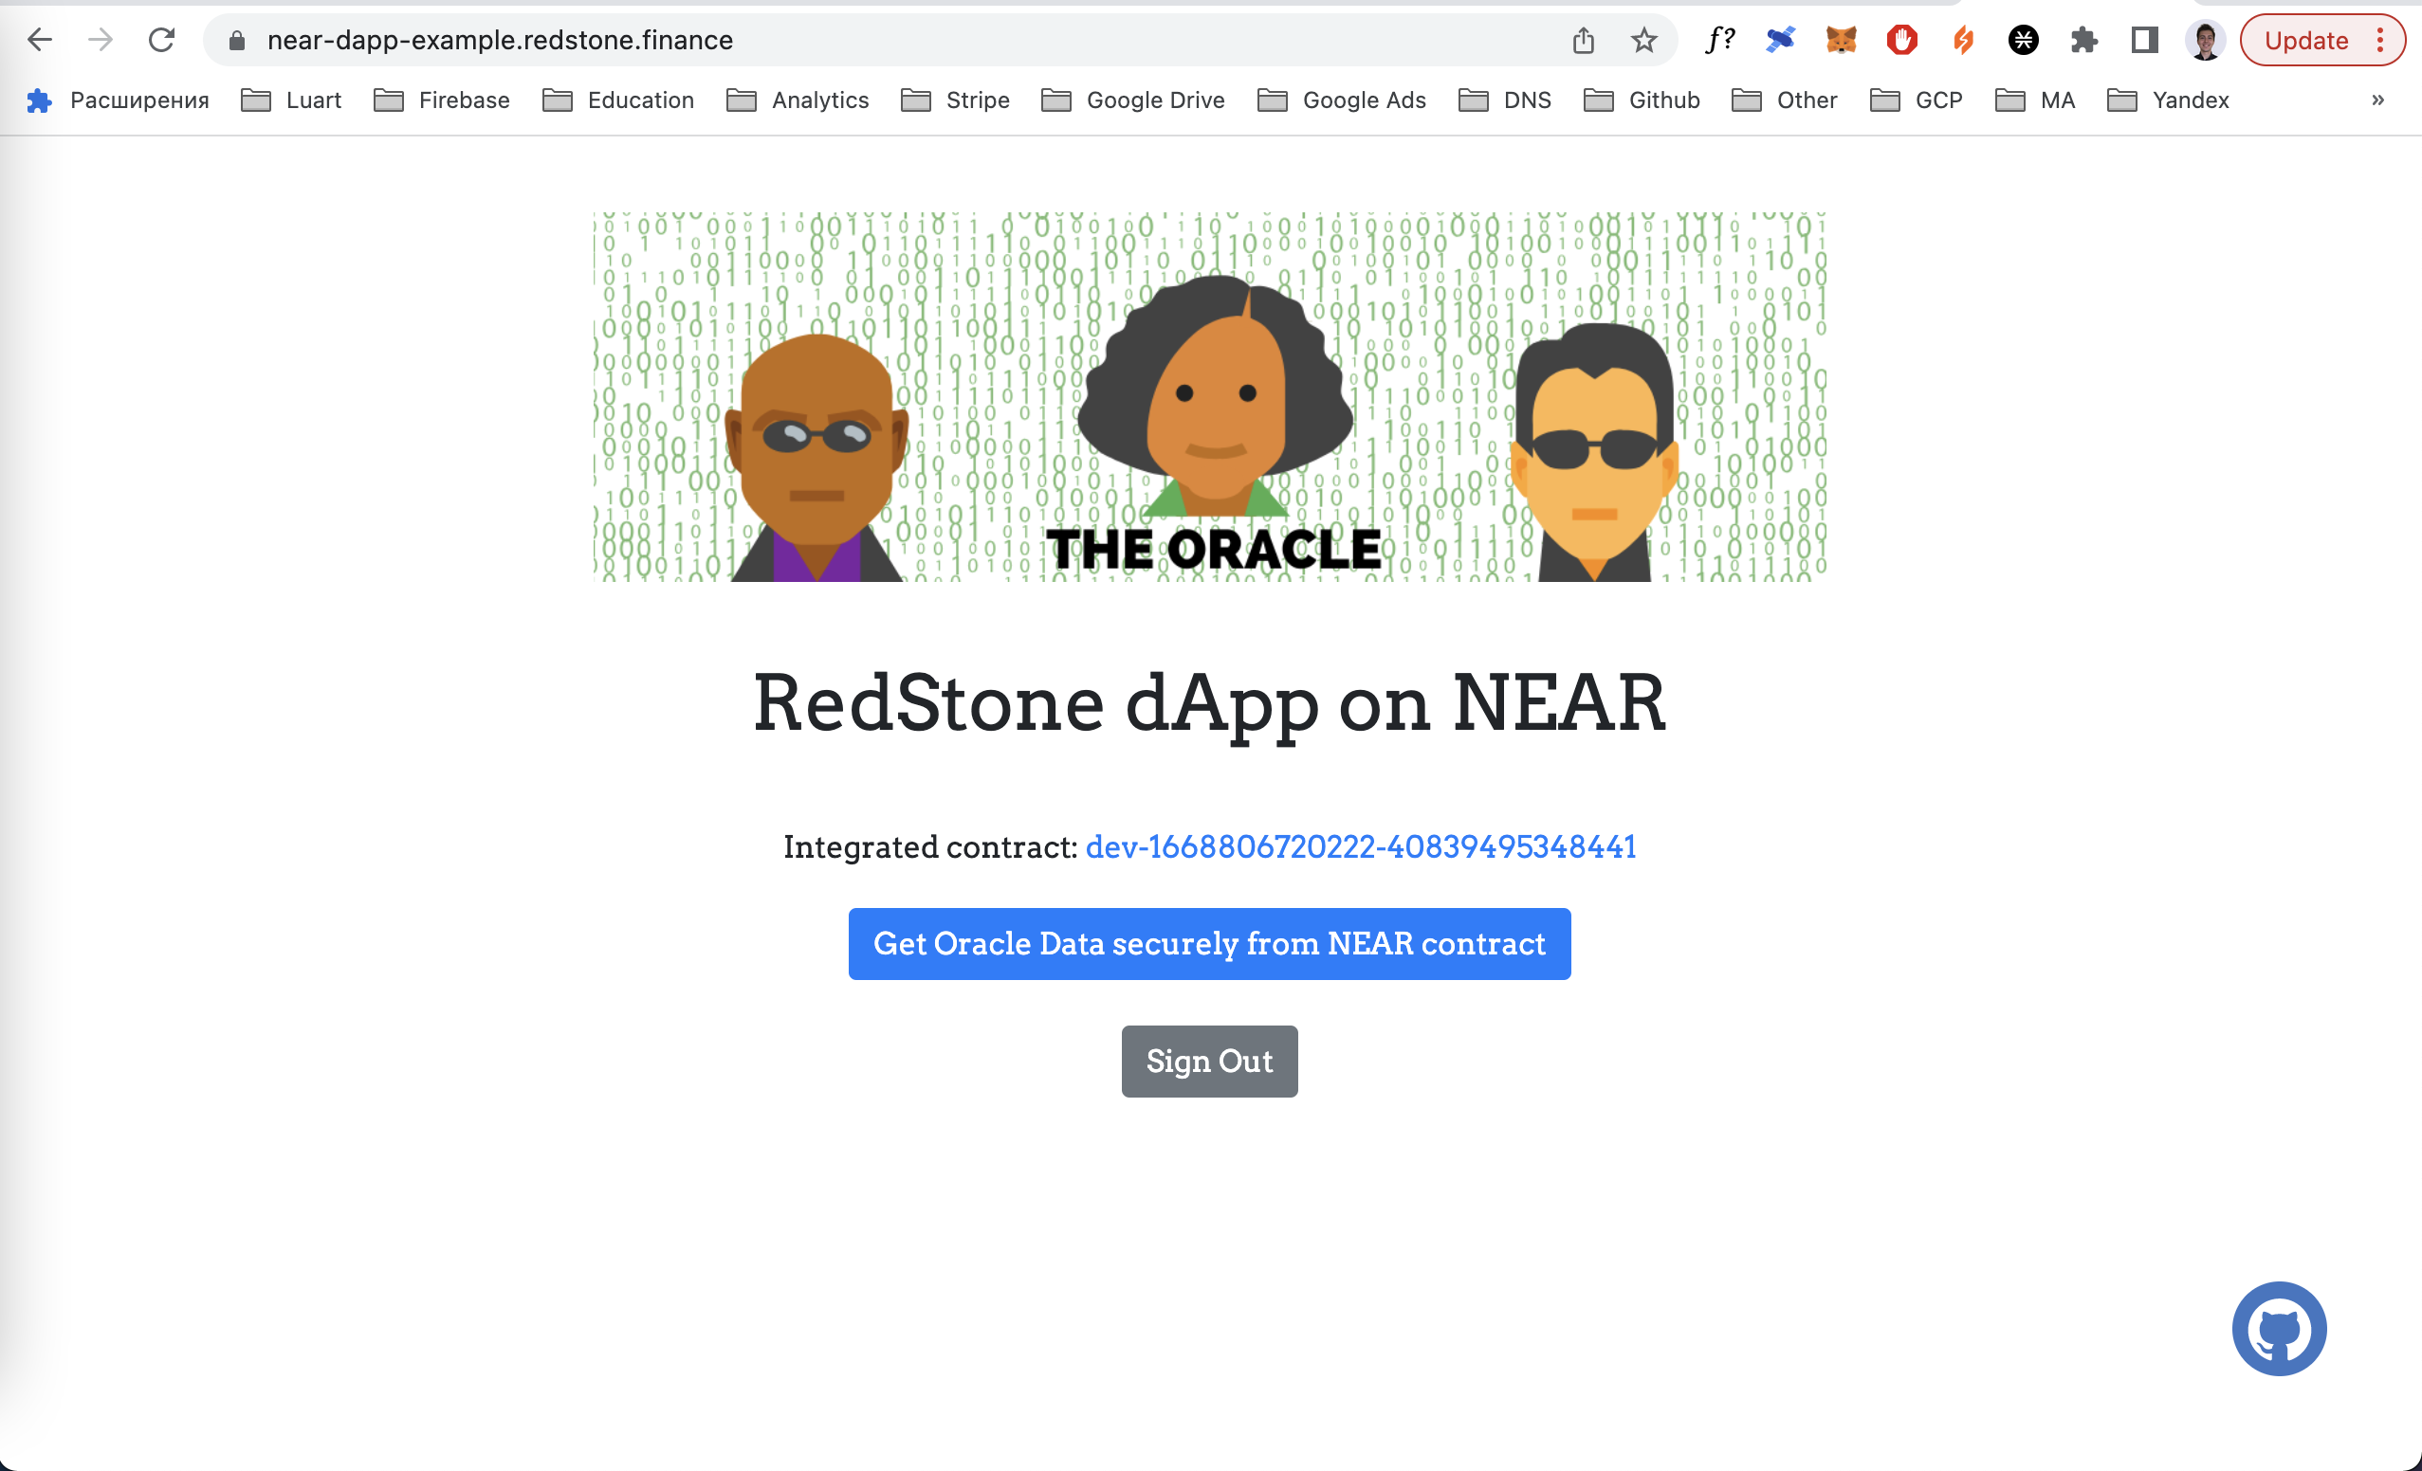Click the address bar URL field
The image size is (2422, 1471).
885,41
